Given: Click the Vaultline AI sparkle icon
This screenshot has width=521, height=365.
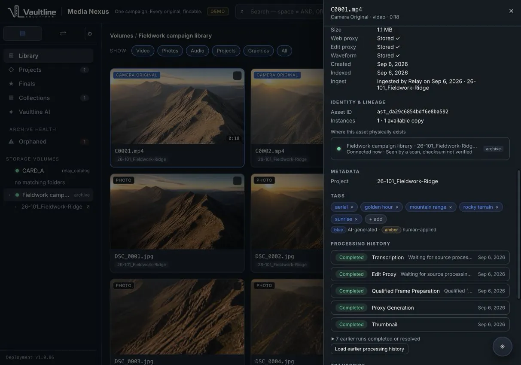Looking at the screenshot, I should pyautogui.click(x=11, y=112).
